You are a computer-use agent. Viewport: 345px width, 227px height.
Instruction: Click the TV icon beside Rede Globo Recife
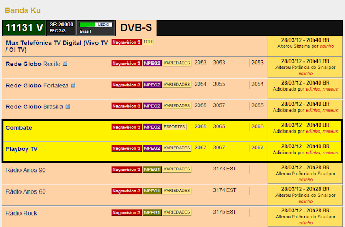(x=65, y=64)
